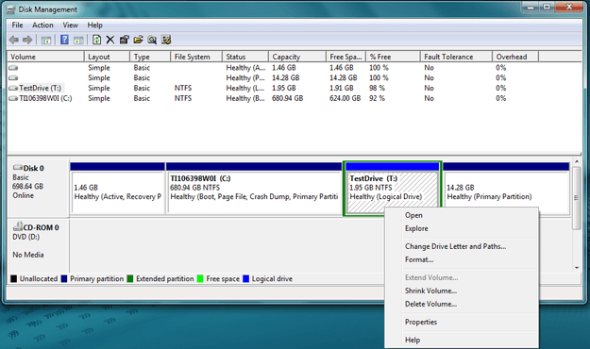
Task: Select the CD-ROM 0 disc icon
Action: click(18, 226)
